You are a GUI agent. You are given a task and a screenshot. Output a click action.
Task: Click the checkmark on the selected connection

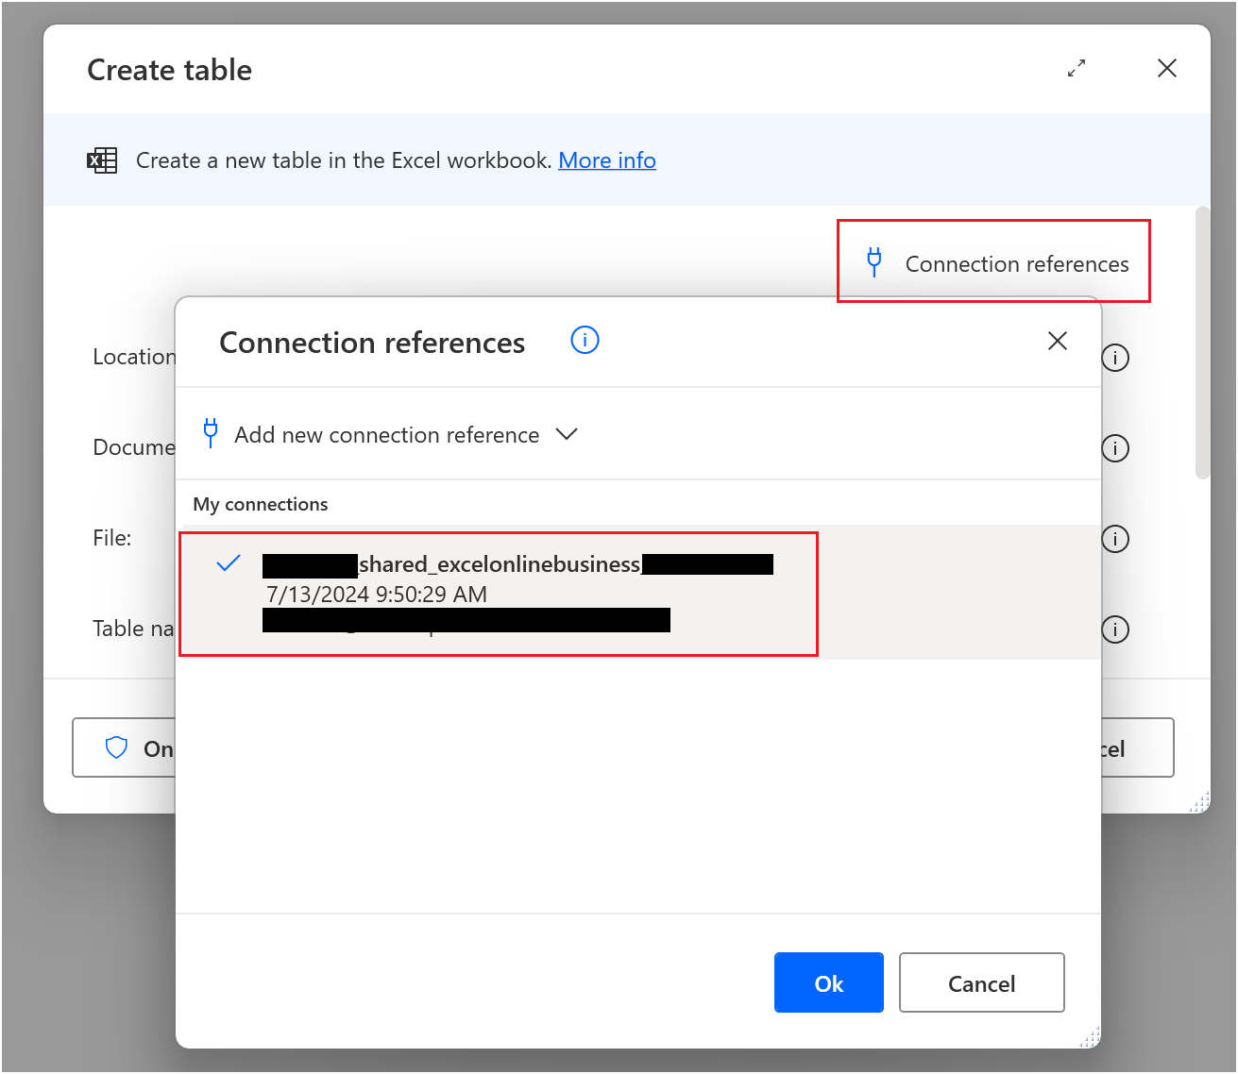[x=229, y=564]
